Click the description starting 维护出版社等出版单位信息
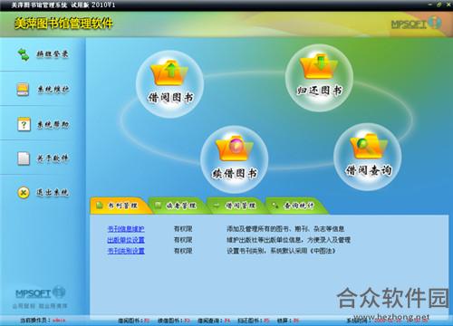Viewport: 453px width, 326px height. [289, 240]
